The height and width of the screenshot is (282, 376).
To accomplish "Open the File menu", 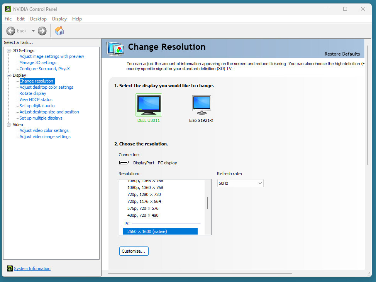I will tap(8, 19).
